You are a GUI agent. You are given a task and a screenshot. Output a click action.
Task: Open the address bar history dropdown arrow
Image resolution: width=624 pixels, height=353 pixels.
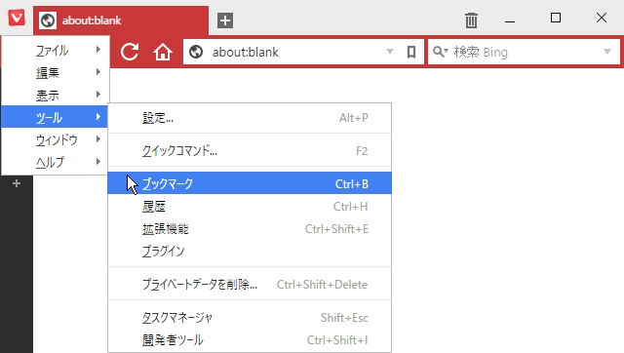pyautogui.click(x=390, y=52)
